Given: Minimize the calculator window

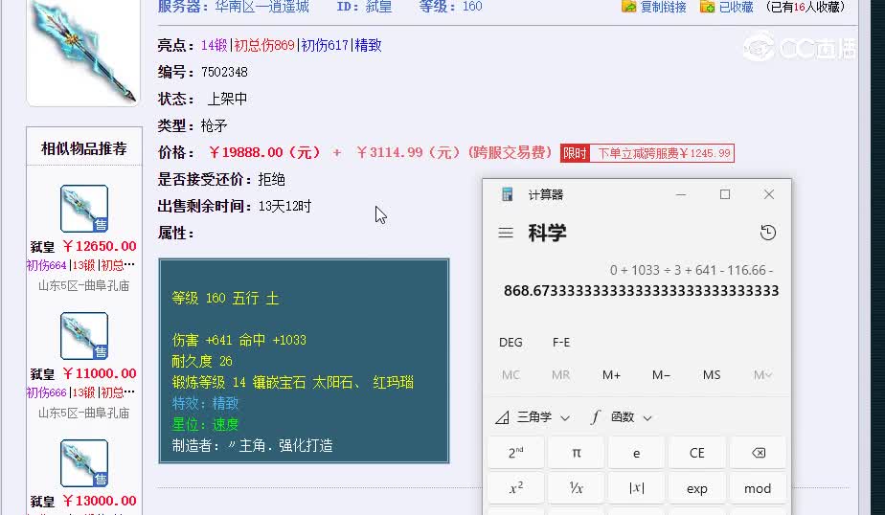Looking at the screenshot, I should click(681, 194).
